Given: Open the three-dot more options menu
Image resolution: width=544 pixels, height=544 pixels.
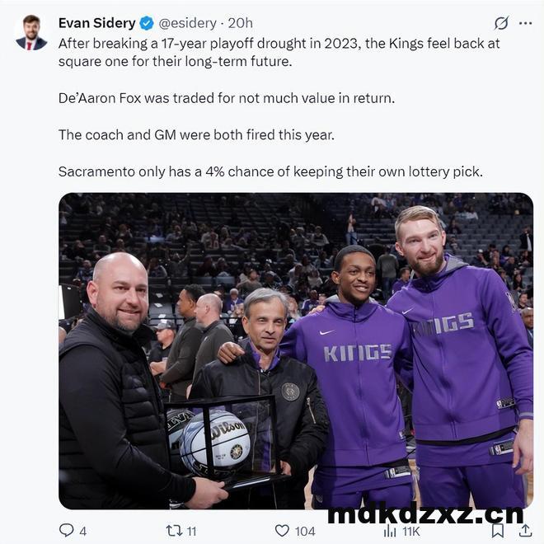Looking at the screenshot, I should click(x=525, y=23).
